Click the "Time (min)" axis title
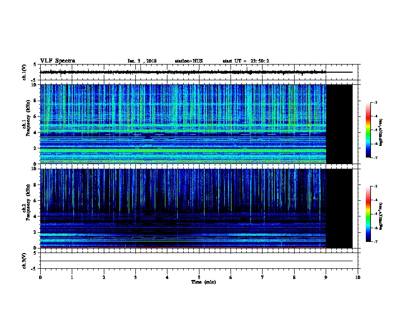The image size is (403, 311). point(204,282)
